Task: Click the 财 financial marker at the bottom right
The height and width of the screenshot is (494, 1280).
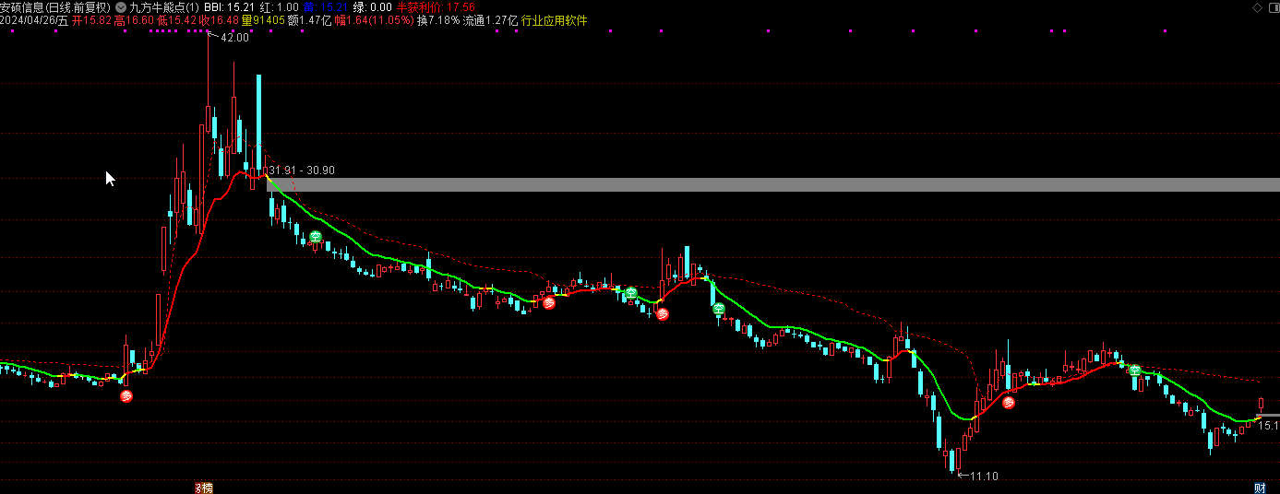Action: [1260, 488]
